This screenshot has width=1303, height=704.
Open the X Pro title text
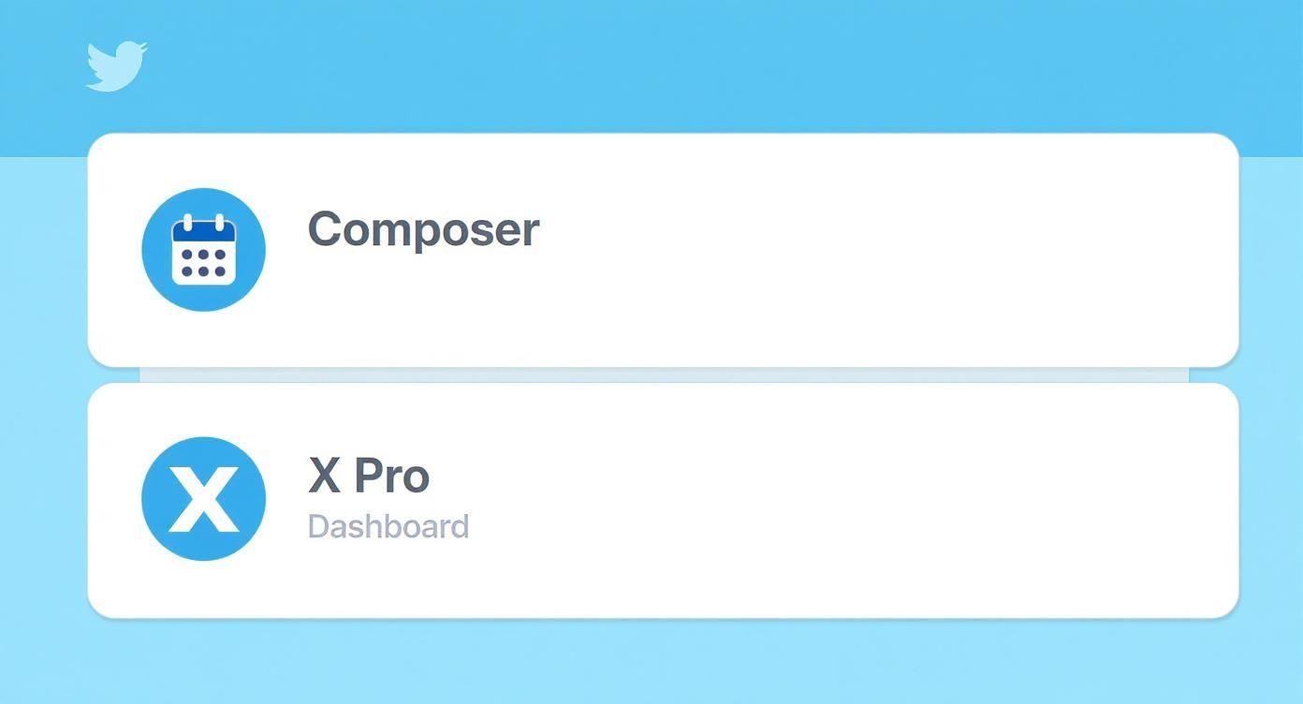tap(369, 476)
